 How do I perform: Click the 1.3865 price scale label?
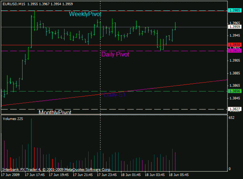234,85
